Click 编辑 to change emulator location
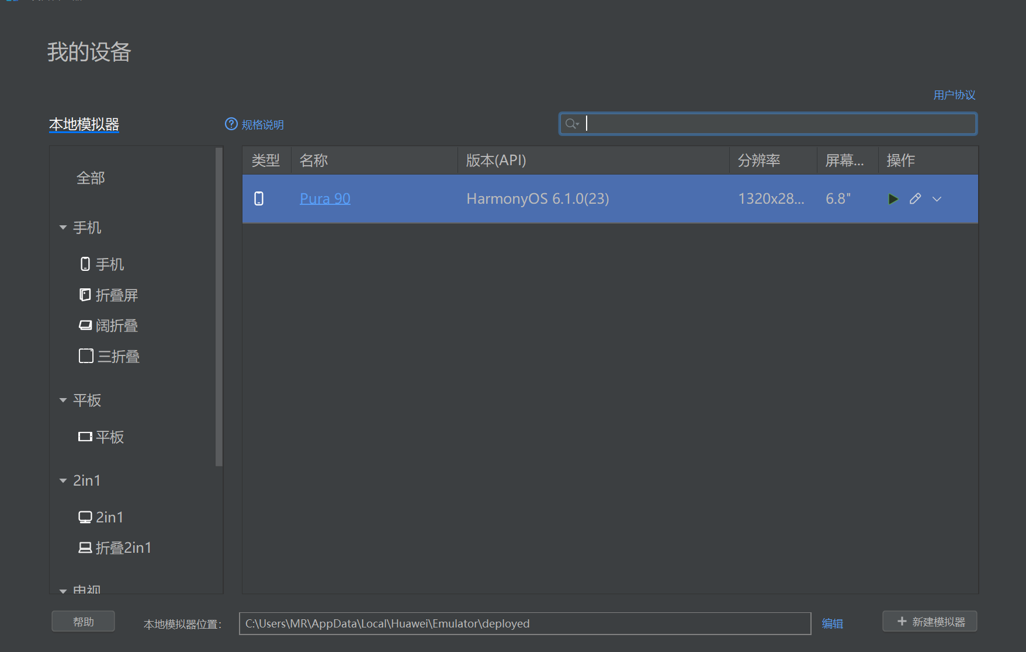1026x652 pixels. click(832, 623)
